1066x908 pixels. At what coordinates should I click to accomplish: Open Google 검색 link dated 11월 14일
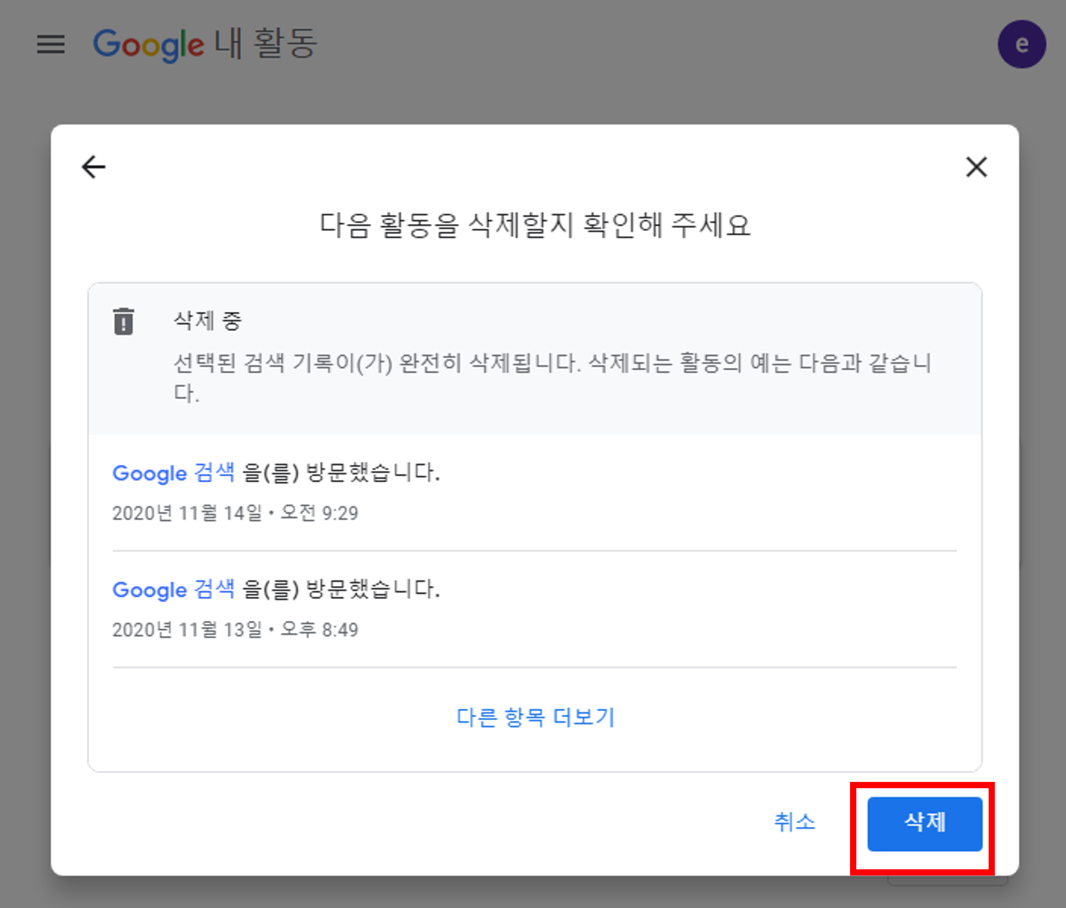(x=174, y=472)
